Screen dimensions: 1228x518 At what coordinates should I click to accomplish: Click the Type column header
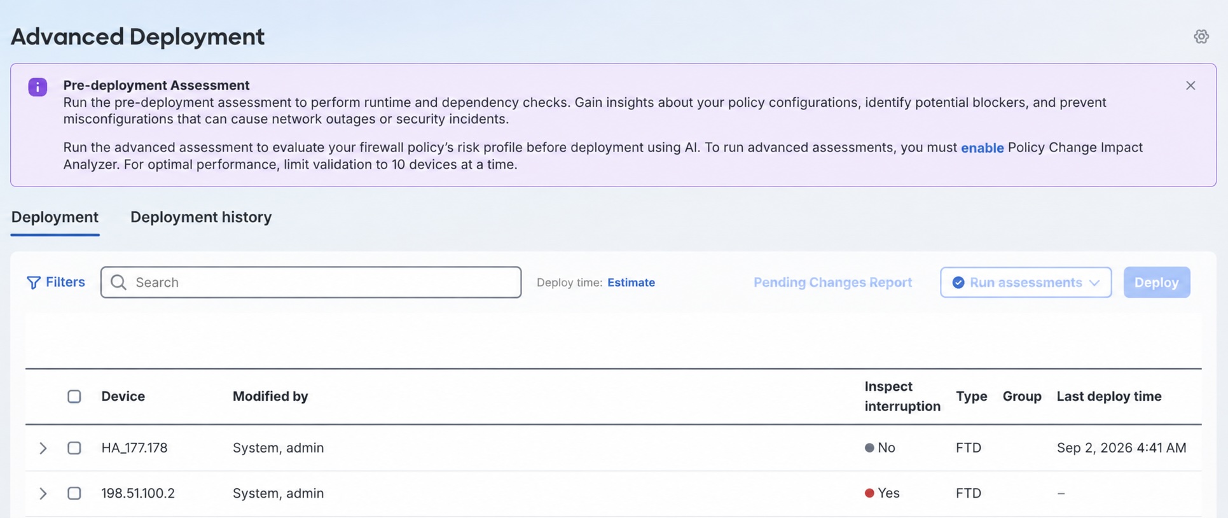[x=971, y=396]
